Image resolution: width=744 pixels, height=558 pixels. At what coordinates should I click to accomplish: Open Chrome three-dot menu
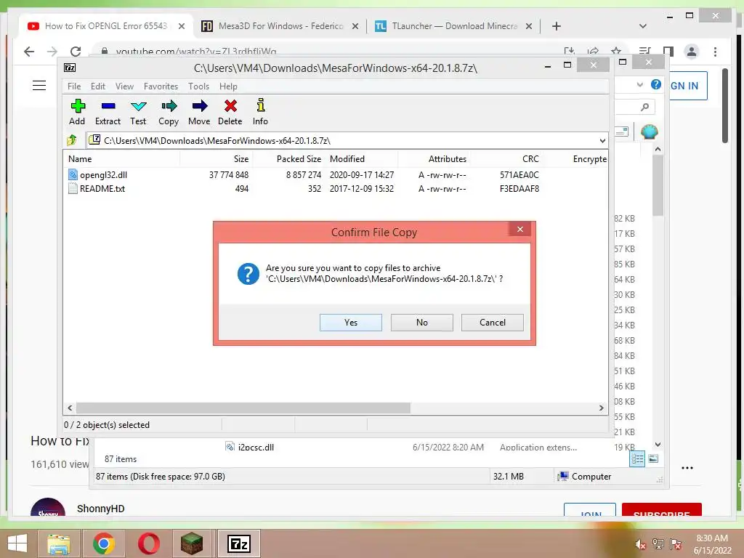(715, 52)
